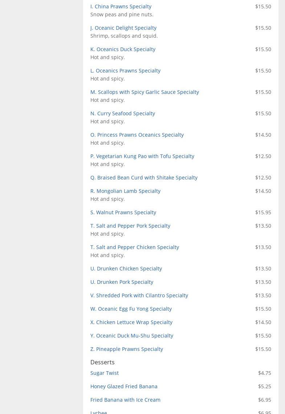285x414 pixels.
Task: Select X. Chicken Lettuce Wrap Specialty
Action: pyautogui.click(x=131, y=322)
